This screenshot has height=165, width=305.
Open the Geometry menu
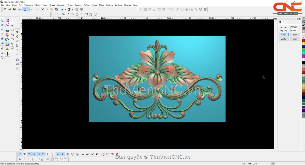click(x=61, y=5)
